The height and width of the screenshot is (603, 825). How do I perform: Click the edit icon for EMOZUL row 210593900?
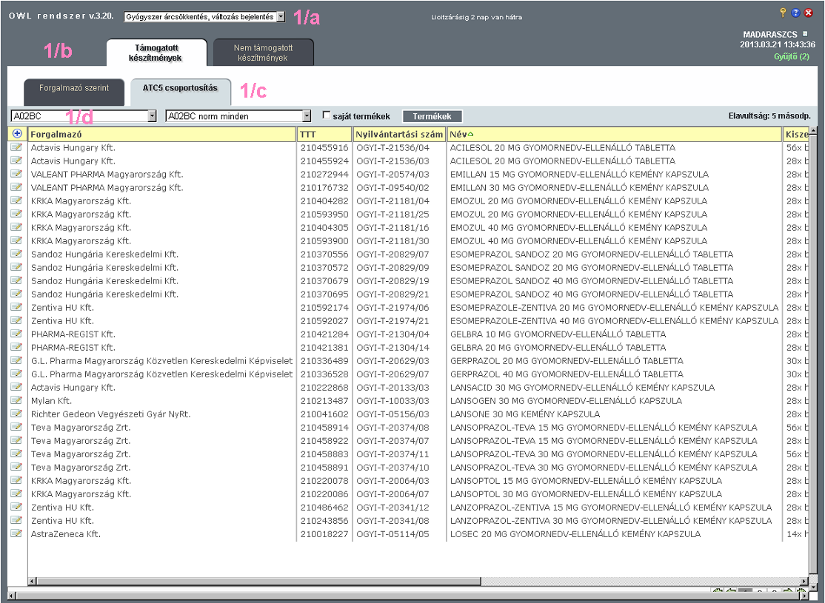16,240
